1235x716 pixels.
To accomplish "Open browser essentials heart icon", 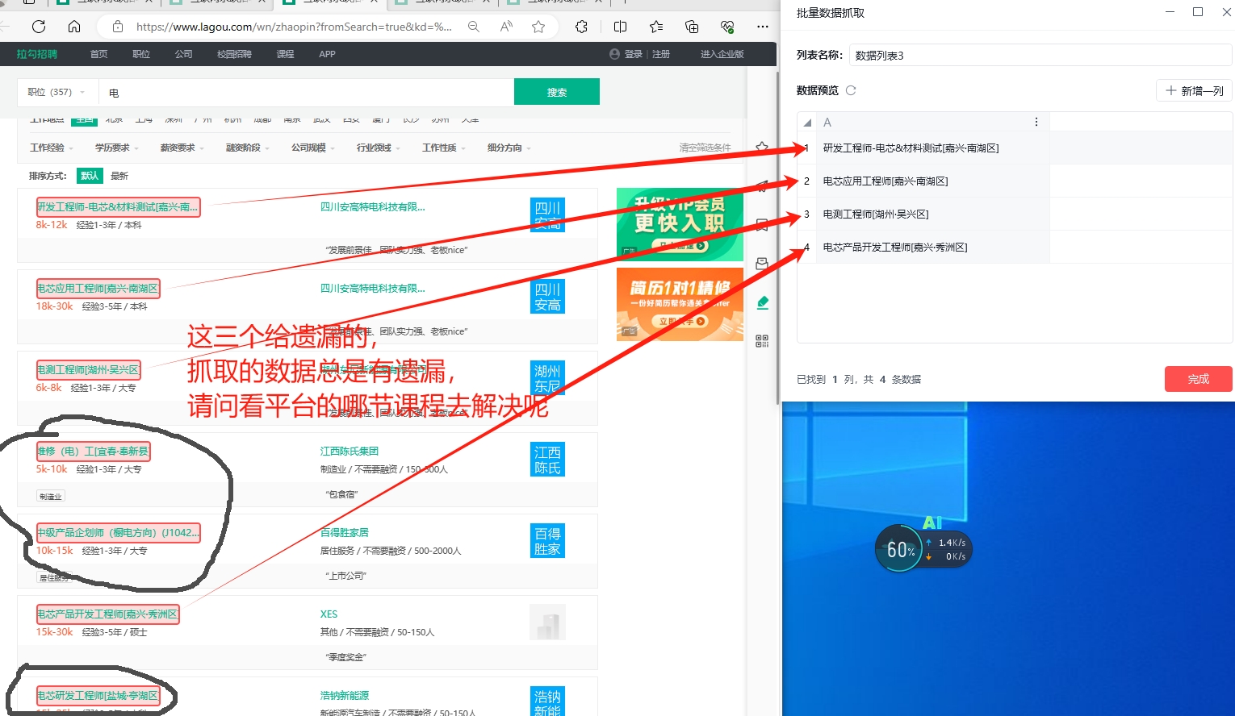I will coord(727,27).
